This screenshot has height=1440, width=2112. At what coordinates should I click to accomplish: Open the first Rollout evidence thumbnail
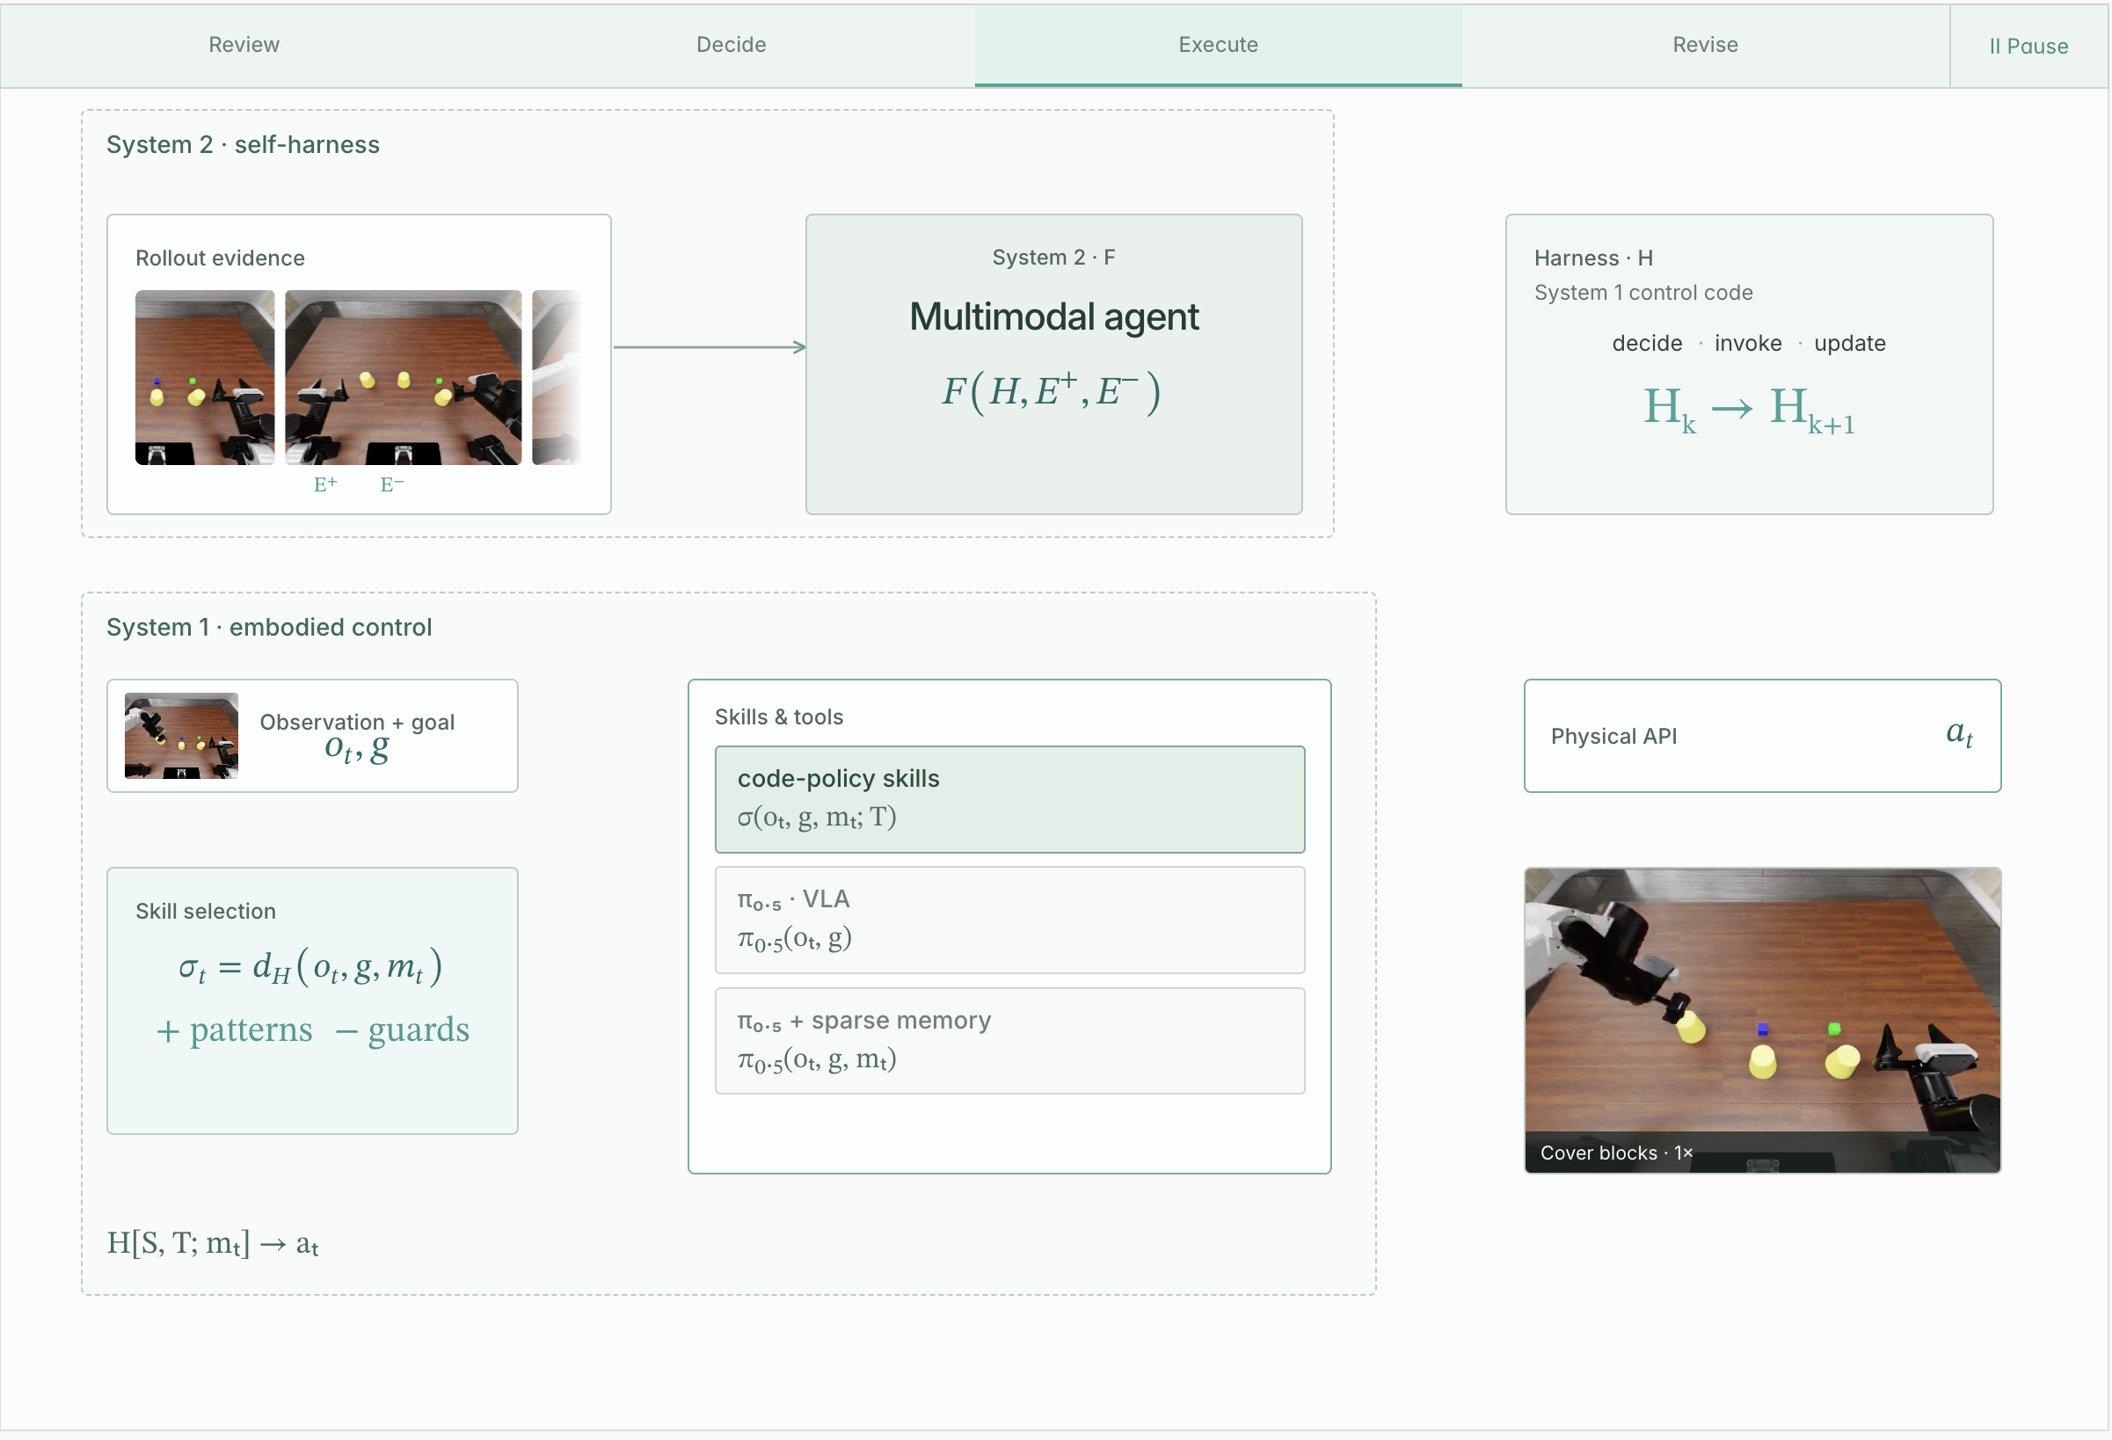[x=205, y=377]
